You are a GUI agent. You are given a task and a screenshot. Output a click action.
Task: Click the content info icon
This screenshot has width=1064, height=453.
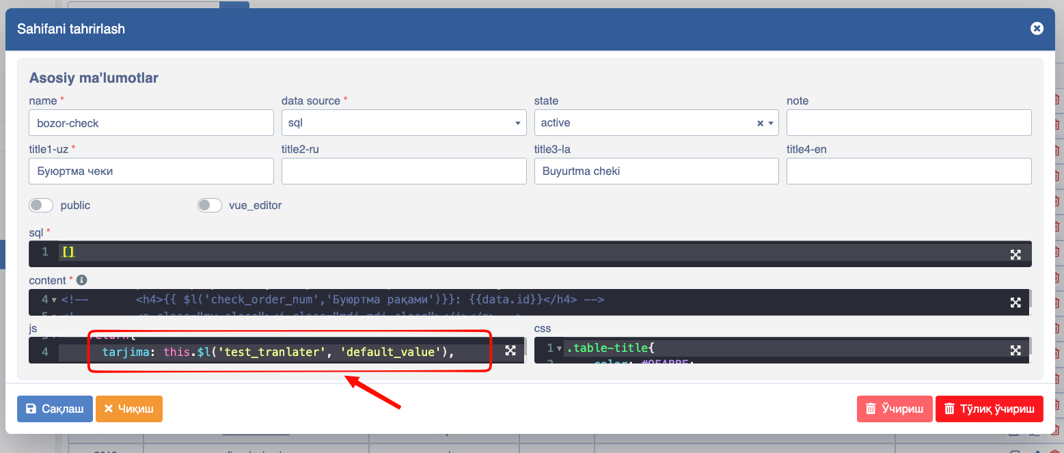pos(81,280)
